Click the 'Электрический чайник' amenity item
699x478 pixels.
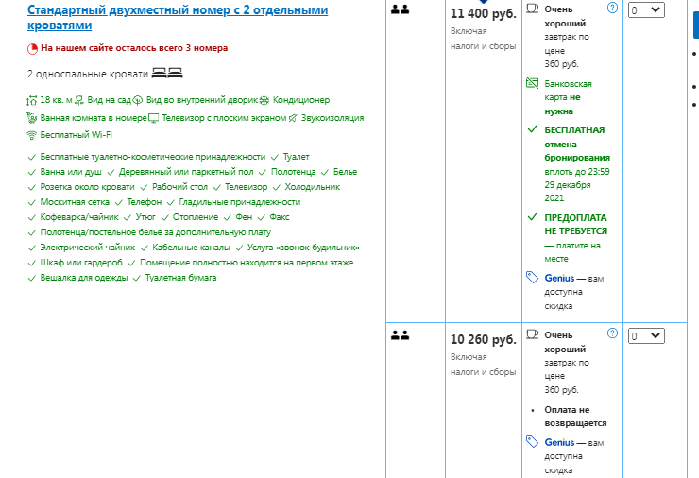coord(88,248)
